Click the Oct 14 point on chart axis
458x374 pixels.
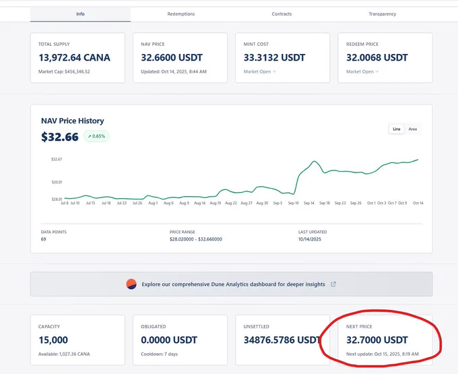click(x=418, y=203)
